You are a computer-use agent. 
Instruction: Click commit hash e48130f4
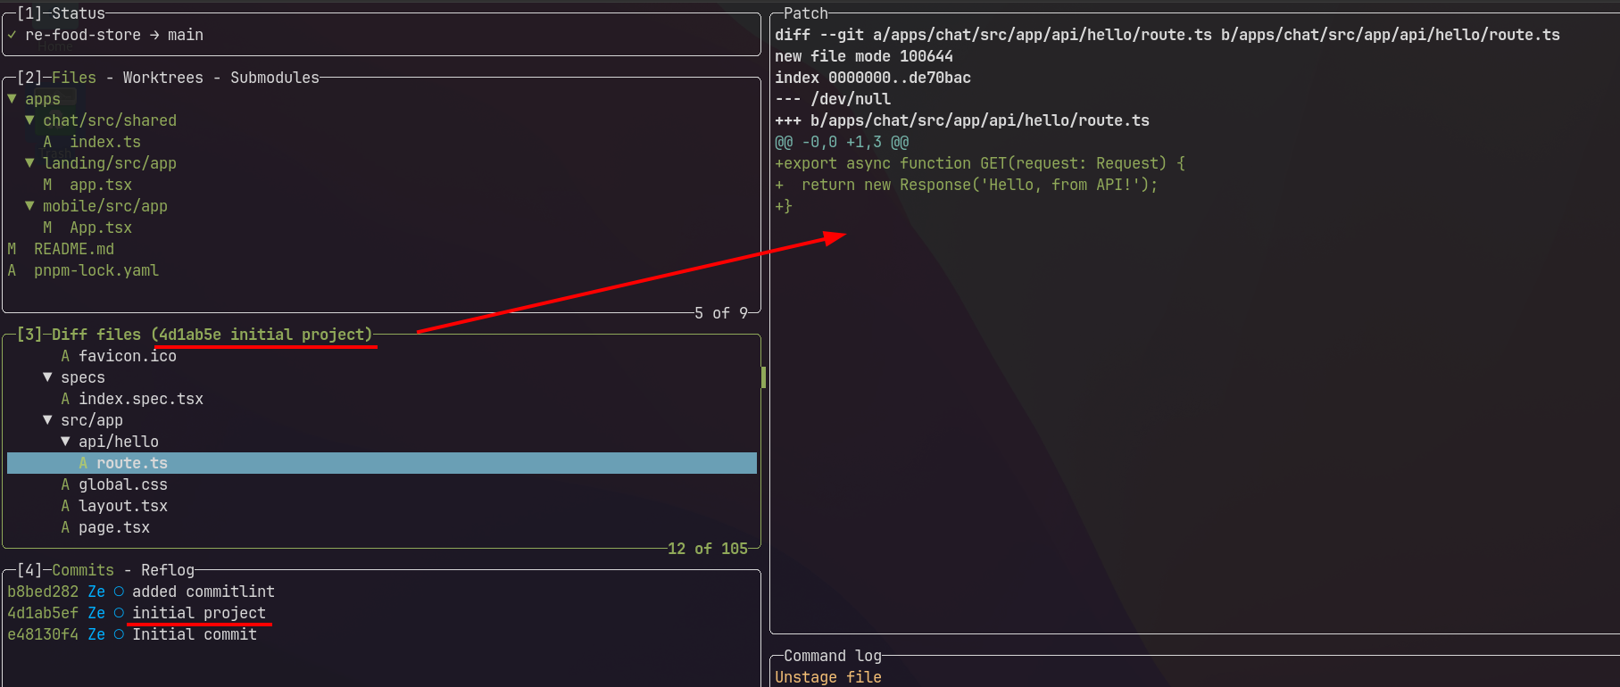pos(43,634)
